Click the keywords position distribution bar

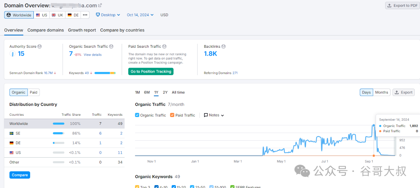pyautogui.click(x=105, y=73)
